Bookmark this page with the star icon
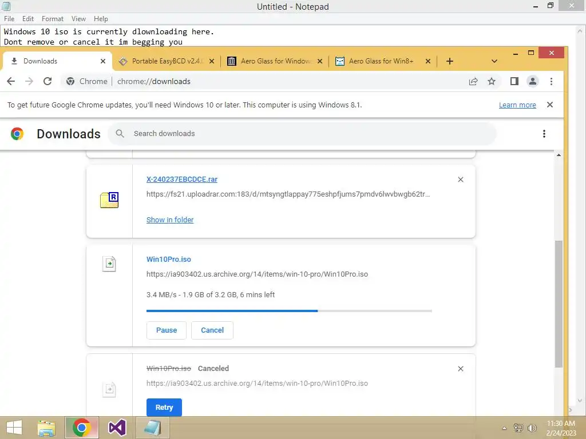This screenshot has height=439, width=586. click(x=492, y=81)
